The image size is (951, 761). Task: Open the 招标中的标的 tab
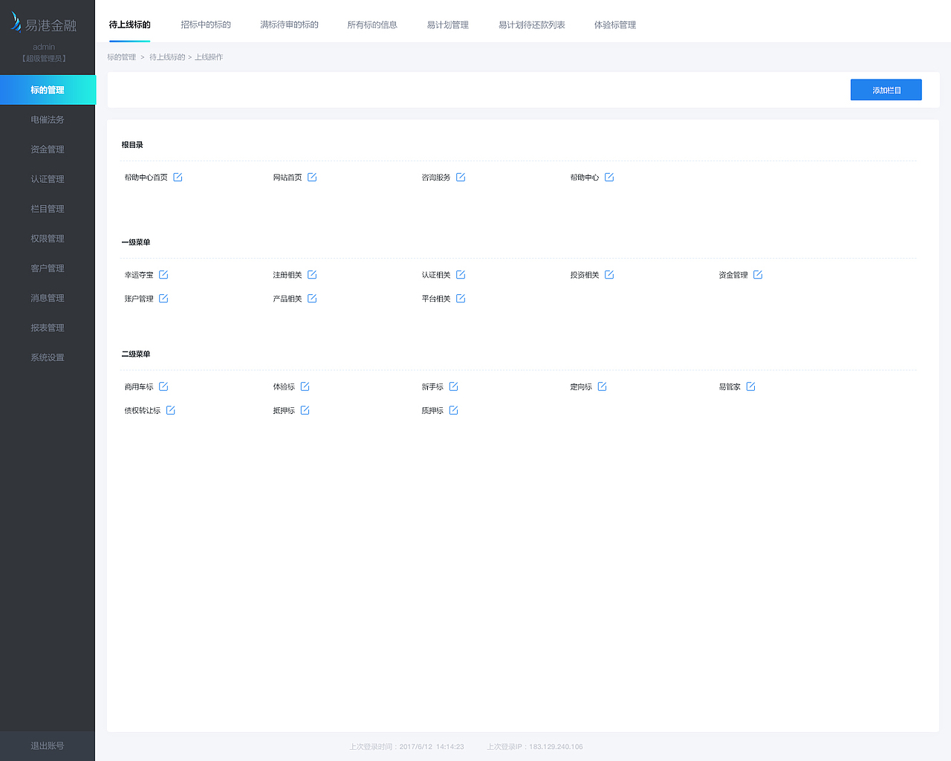click(206, 25)
